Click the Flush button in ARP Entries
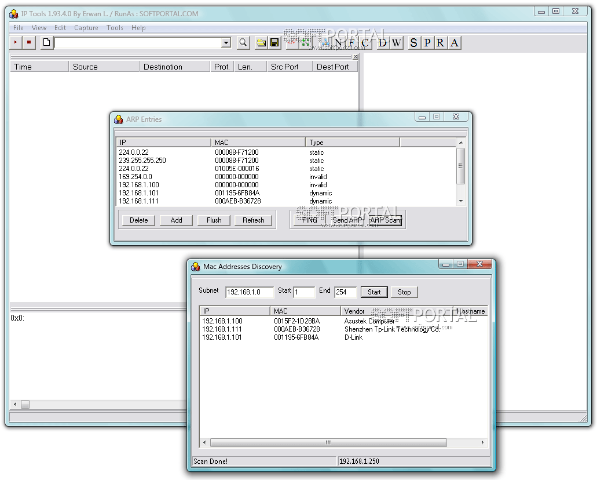Screen dimensions: 597x480 click(214, 220)
